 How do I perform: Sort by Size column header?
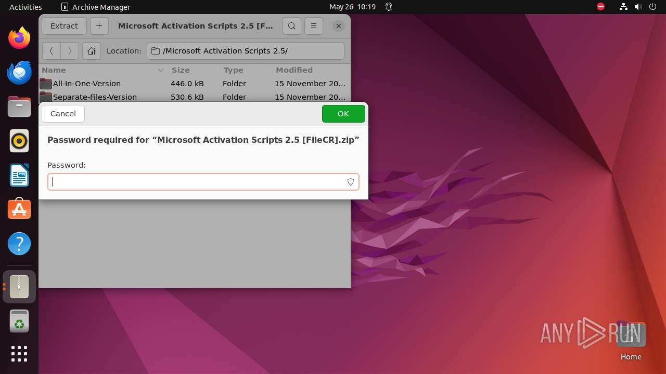pos(193,70)
